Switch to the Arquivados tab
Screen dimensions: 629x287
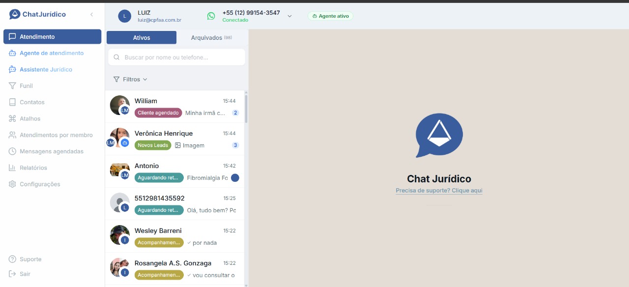click(x=211, y=37)
